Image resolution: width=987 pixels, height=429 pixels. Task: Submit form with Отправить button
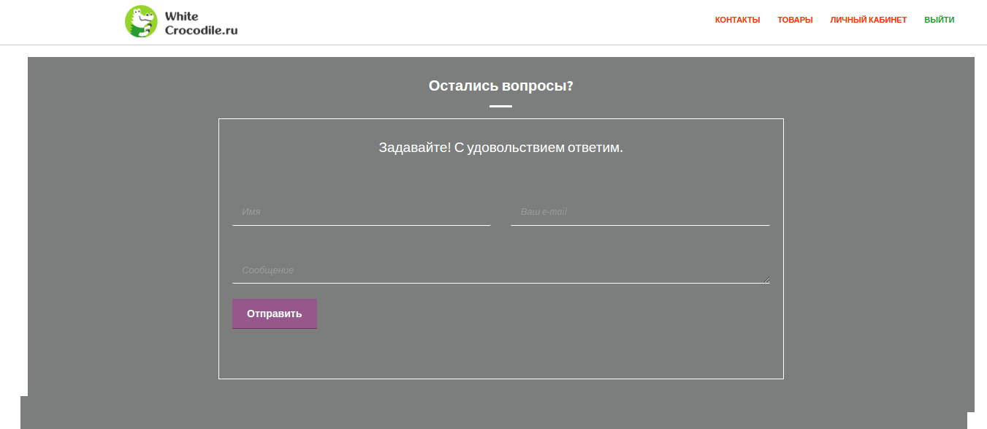275,314
